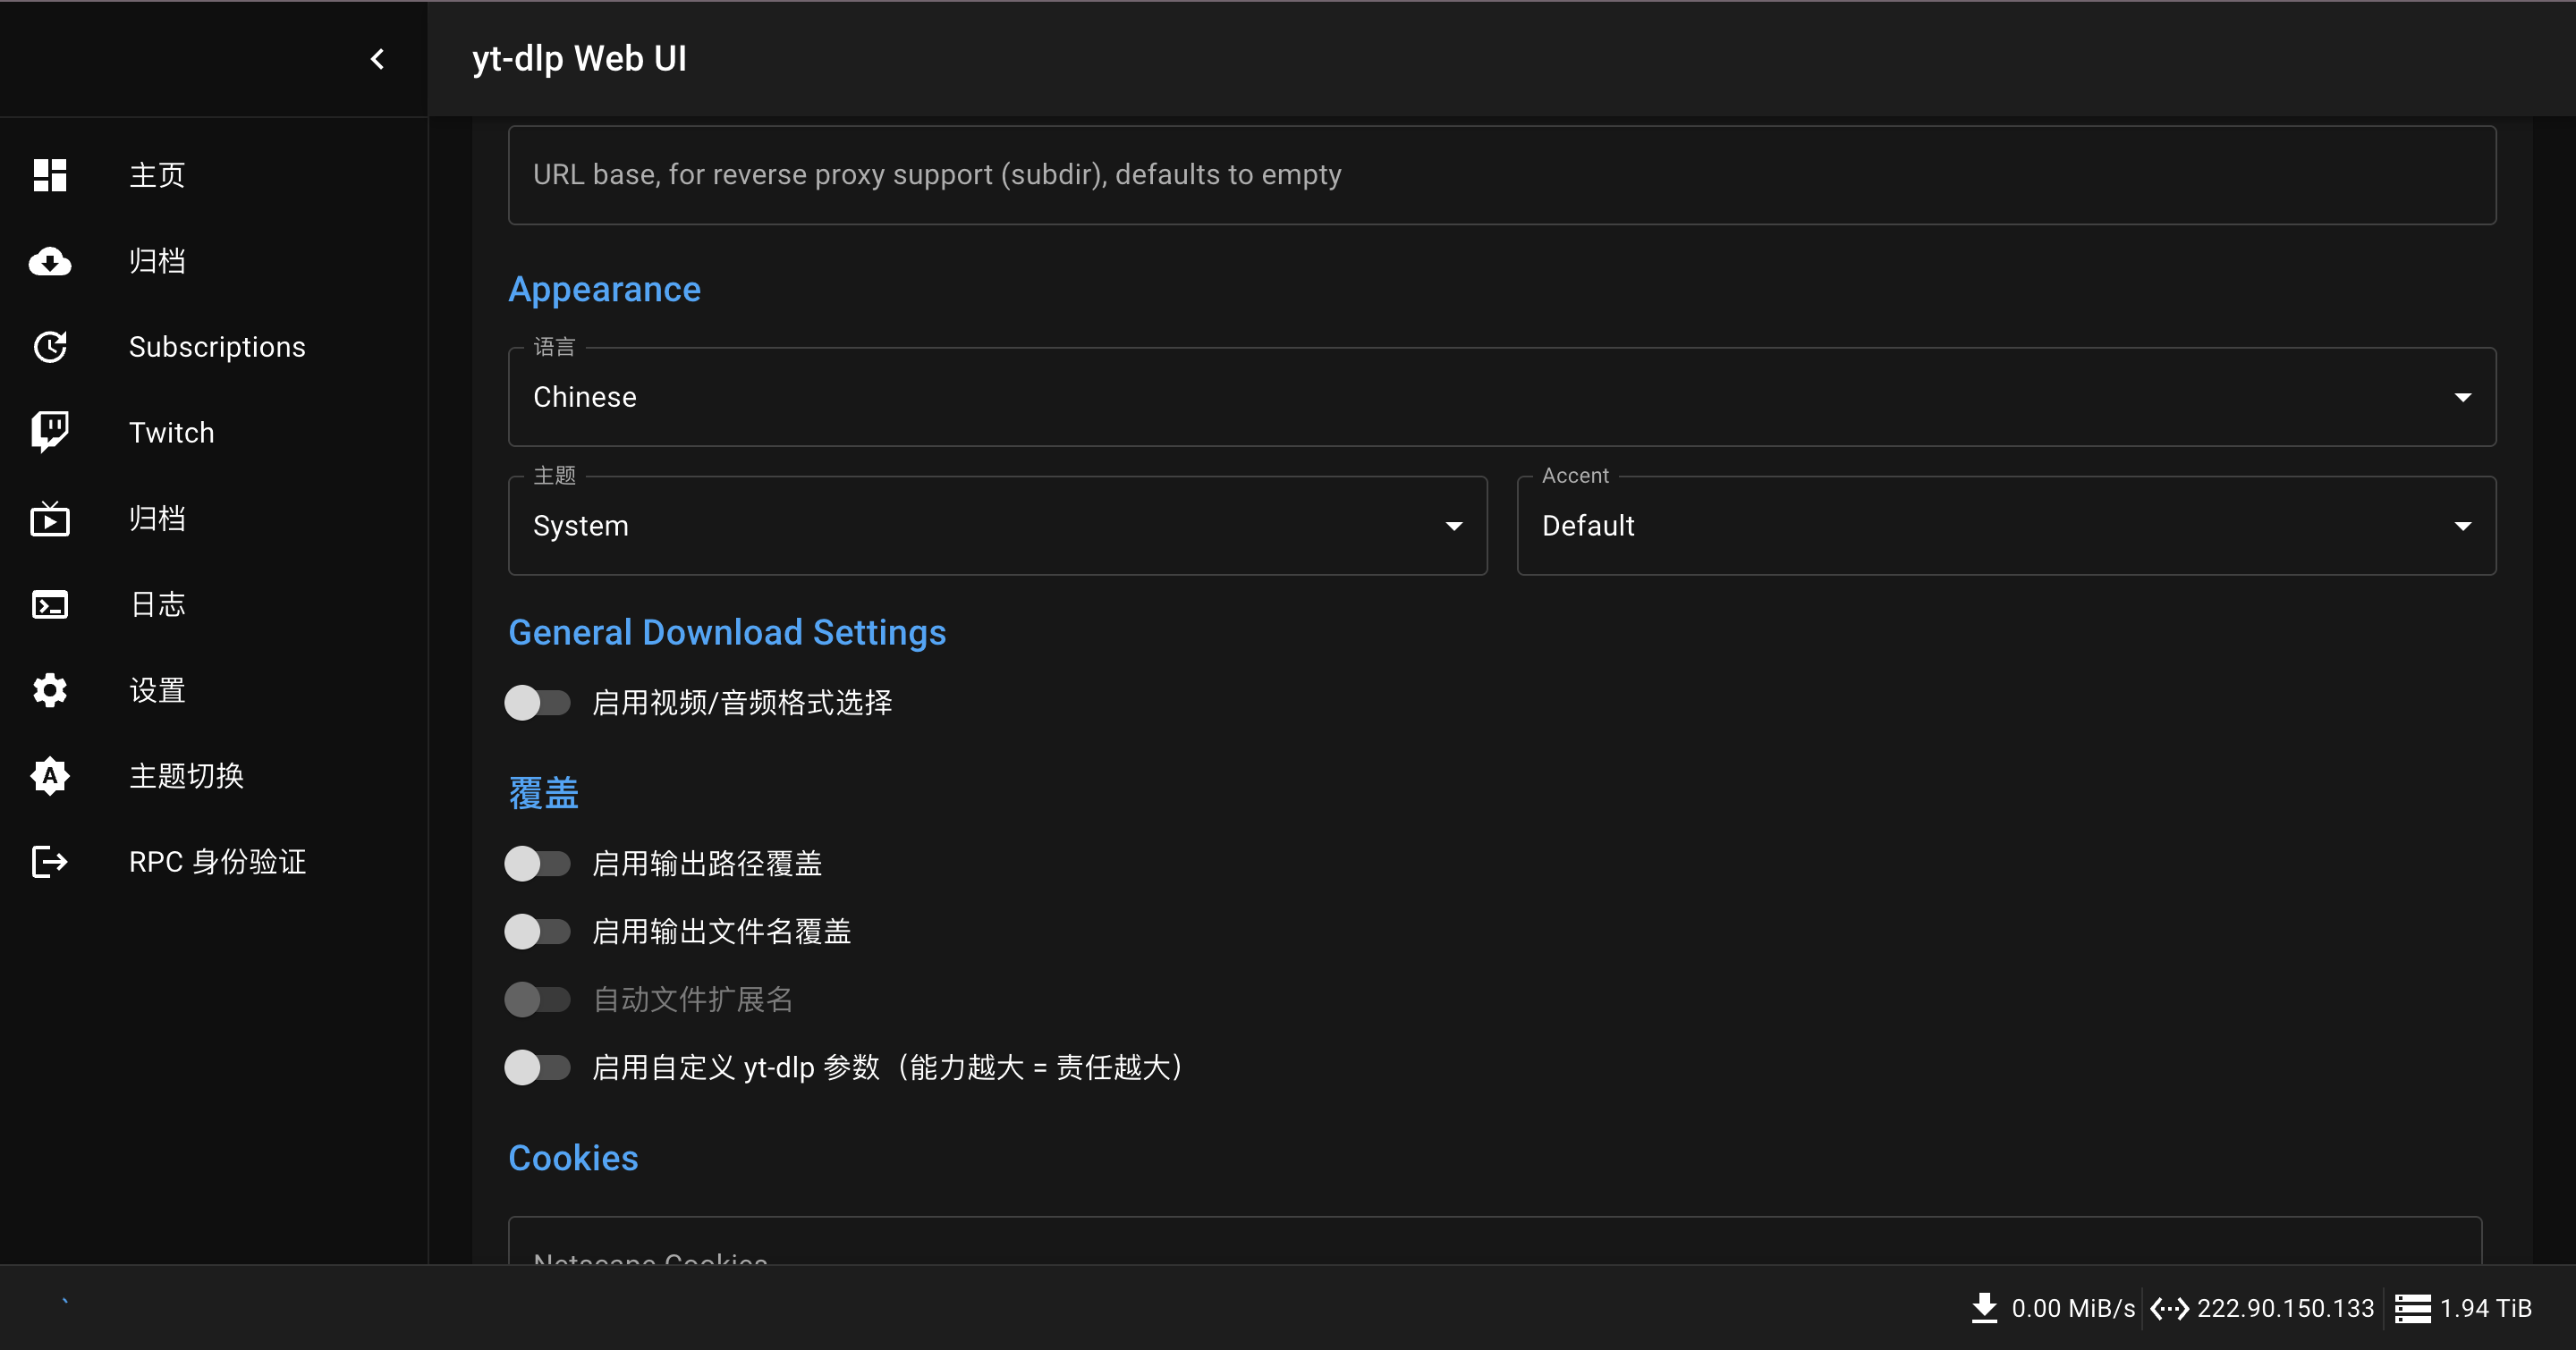Click the live TV archive icon
This screenshot has width=2576, height=1350.
point(49,519)
